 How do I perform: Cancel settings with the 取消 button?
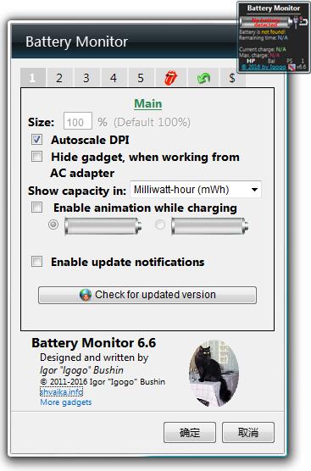click(x=248, y=433)
